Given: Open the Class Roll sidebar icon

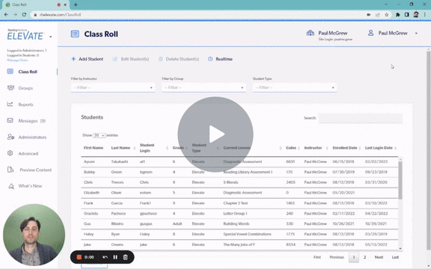Looking at the screenshot, I should click(x=10, y=72).
